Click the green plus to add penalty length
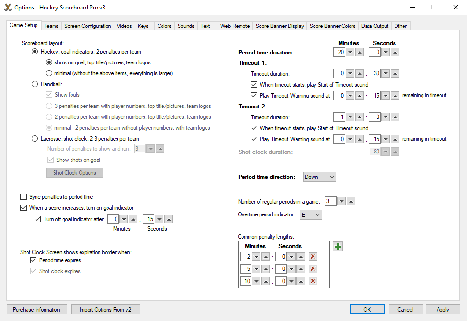 (x=338, y=247)
